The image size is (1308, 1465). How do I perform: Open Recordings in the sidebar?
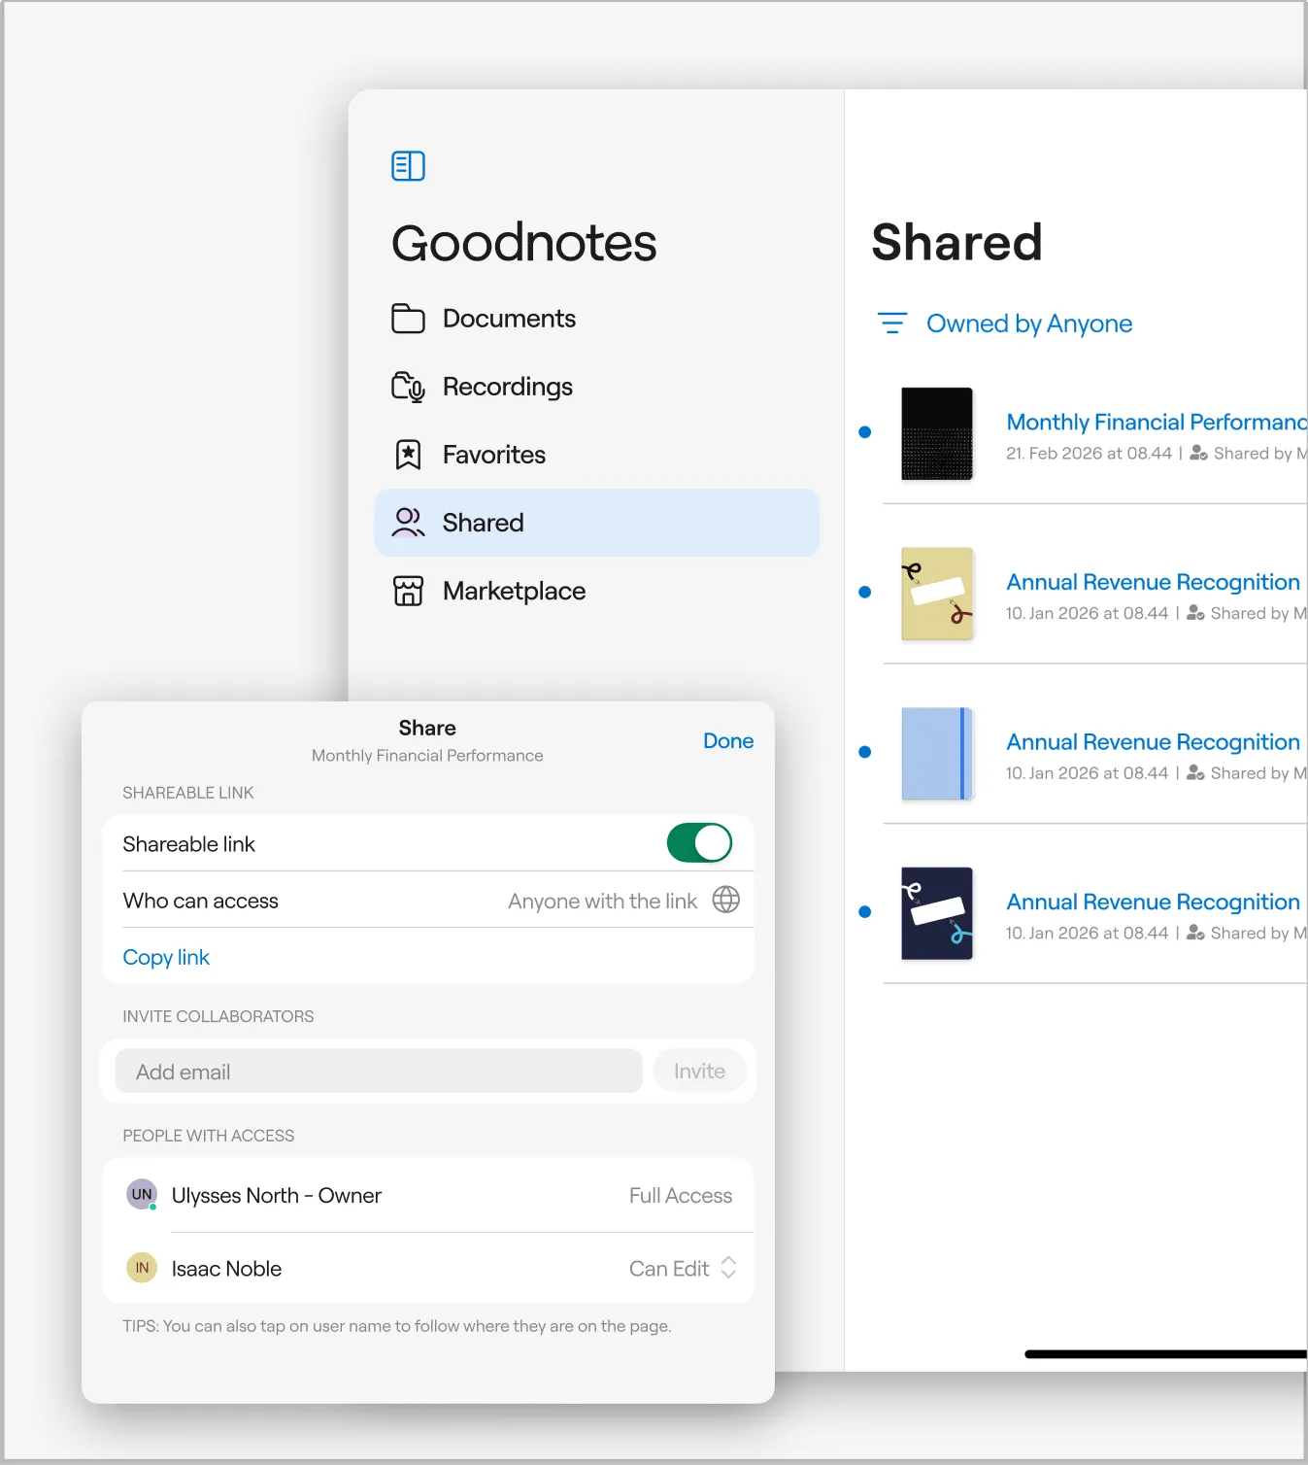(x=596, y=387)
